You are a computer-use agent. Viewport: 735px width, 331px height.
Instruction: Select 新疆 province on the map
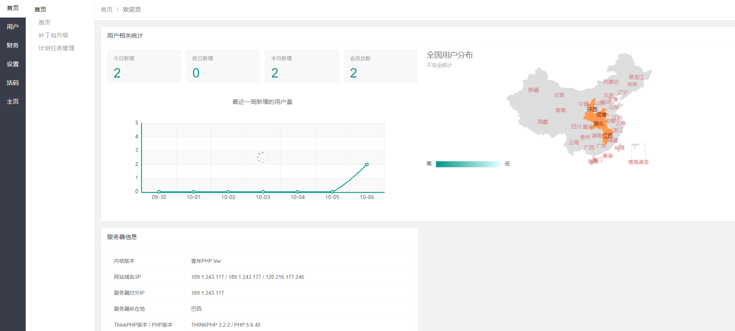tap(533, 90)
